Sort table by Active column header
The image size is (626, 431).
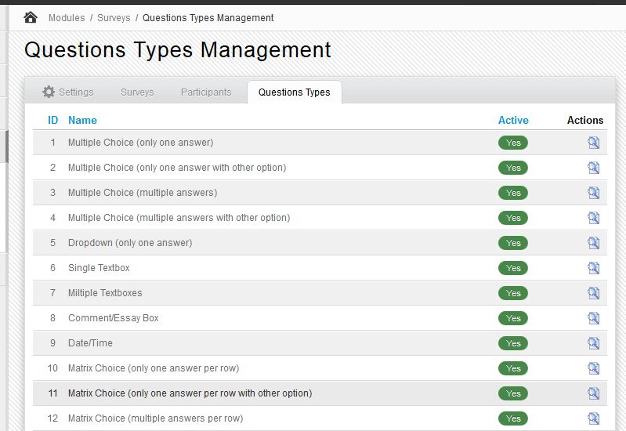pos(513,120)
